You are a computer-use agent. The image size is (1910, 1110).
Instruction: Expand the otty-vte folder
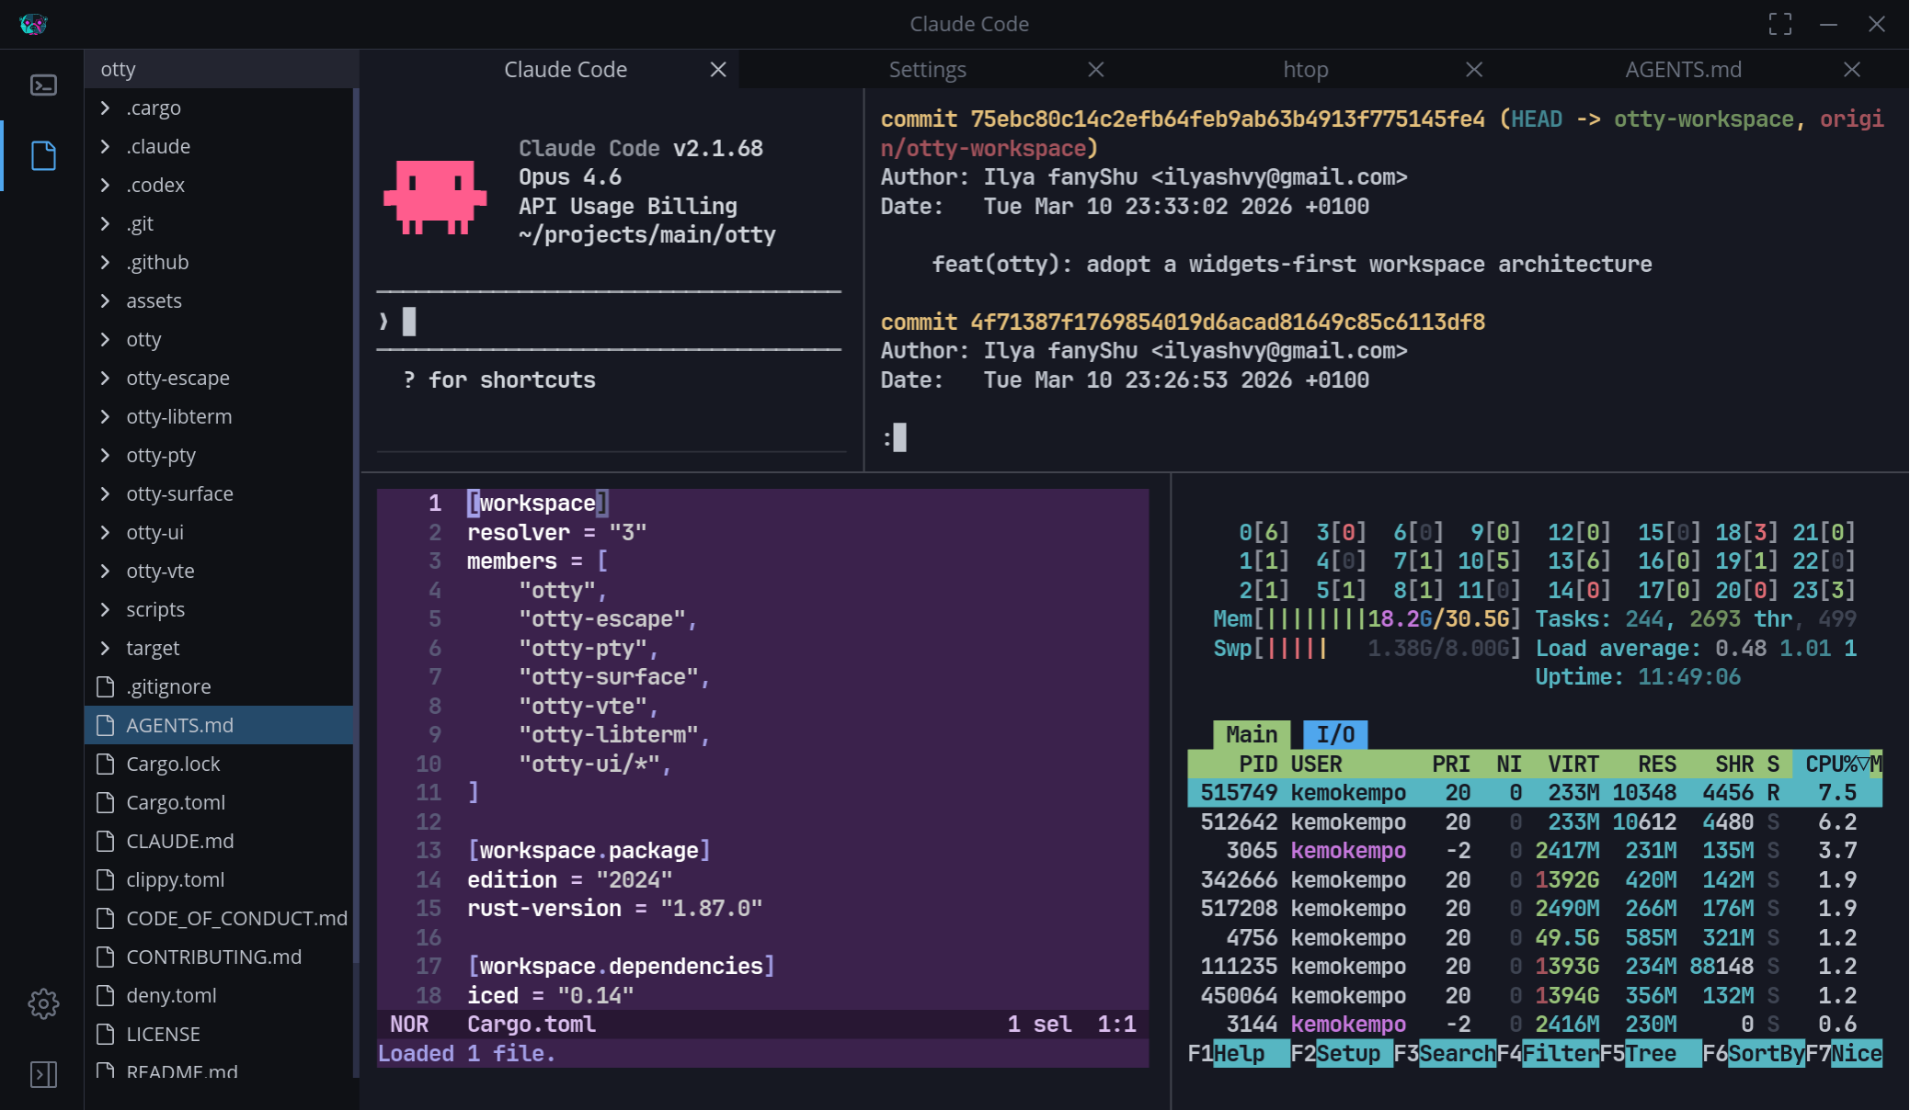point(219,571)
